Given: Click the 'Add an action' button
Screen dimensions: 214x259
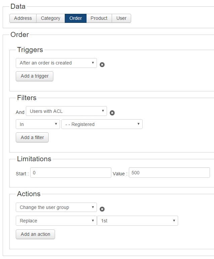Looking at the screenshot, I should (35, 234).
